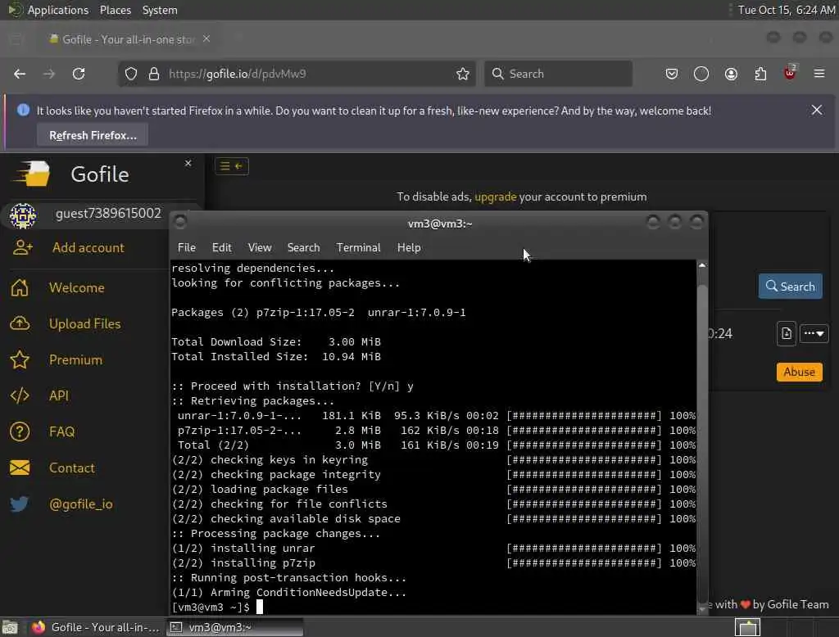The image size is (839, 637).
Task: Open terminal Help menu
Action: tap(409, 247)
